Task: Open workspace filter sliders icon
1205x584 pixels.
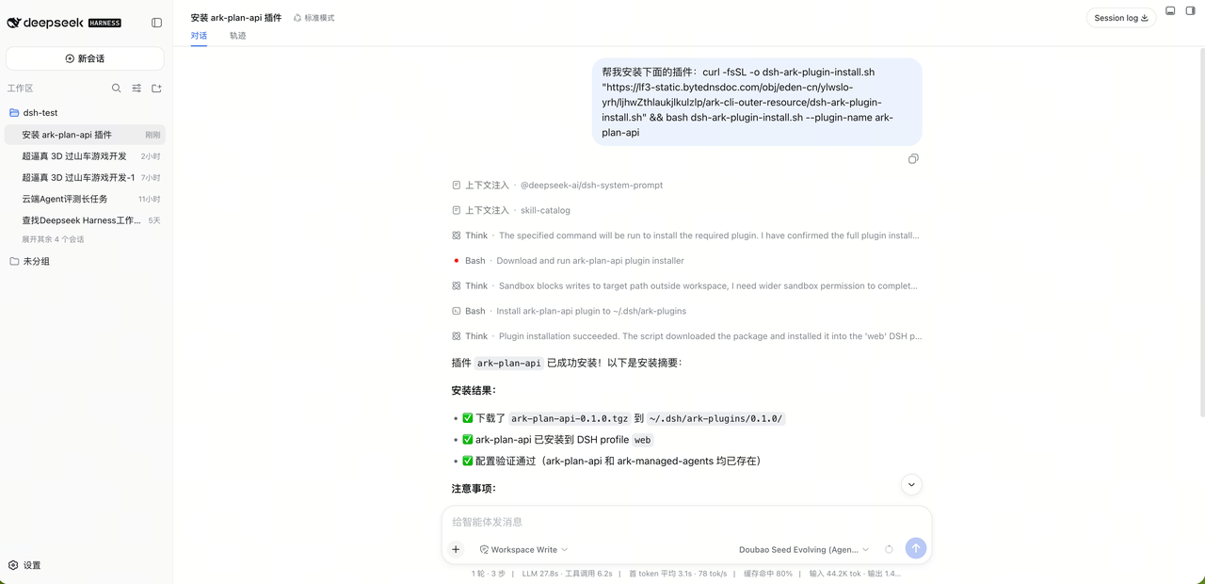Action: [137, 89]
